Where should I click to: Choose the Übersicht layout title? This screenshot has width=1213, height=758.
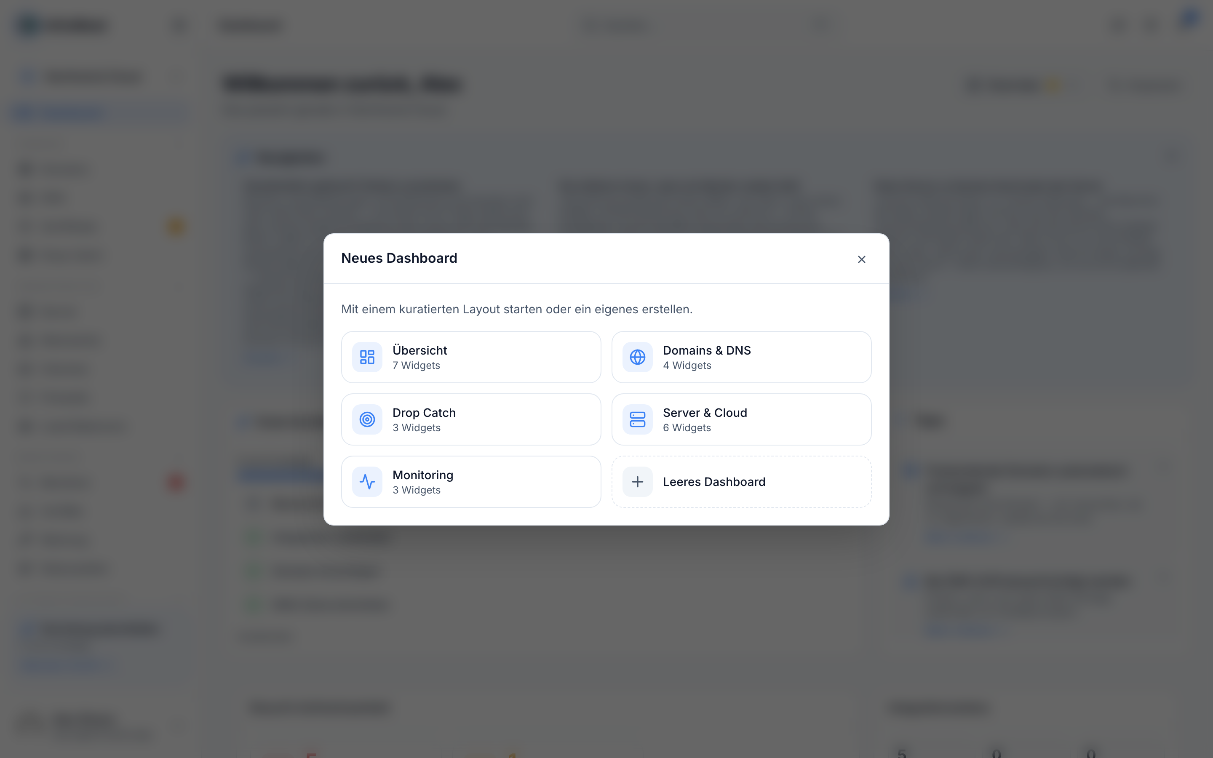[x=419, y=350]
